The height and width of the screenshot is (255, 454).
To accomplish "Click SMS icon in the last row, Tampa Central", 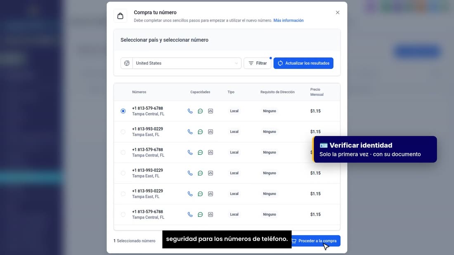I will pos(200,215).
